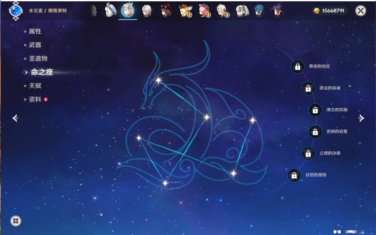Close the character screen with X
The width and height of the screenshot is (376, 235).
pyautogui.click(x=360, y=11)
